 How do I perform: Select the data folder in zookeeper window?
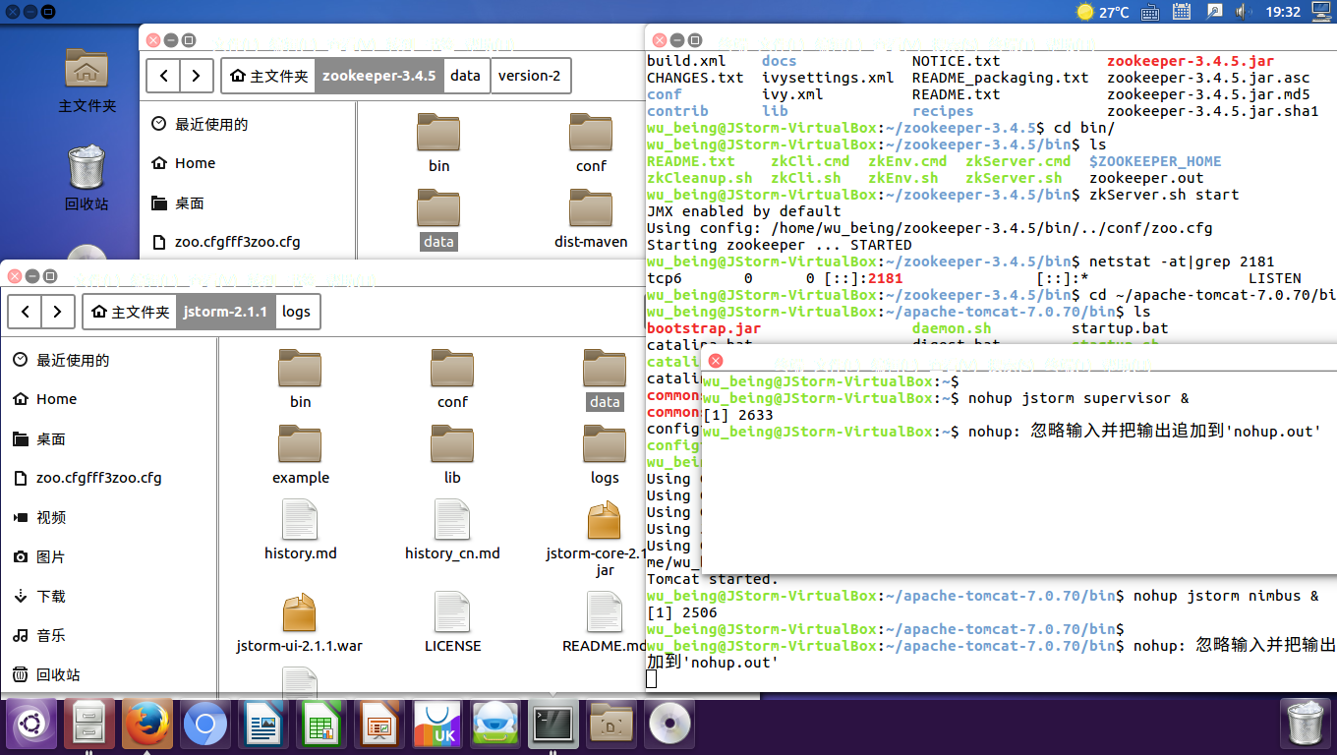click(438, 219)
